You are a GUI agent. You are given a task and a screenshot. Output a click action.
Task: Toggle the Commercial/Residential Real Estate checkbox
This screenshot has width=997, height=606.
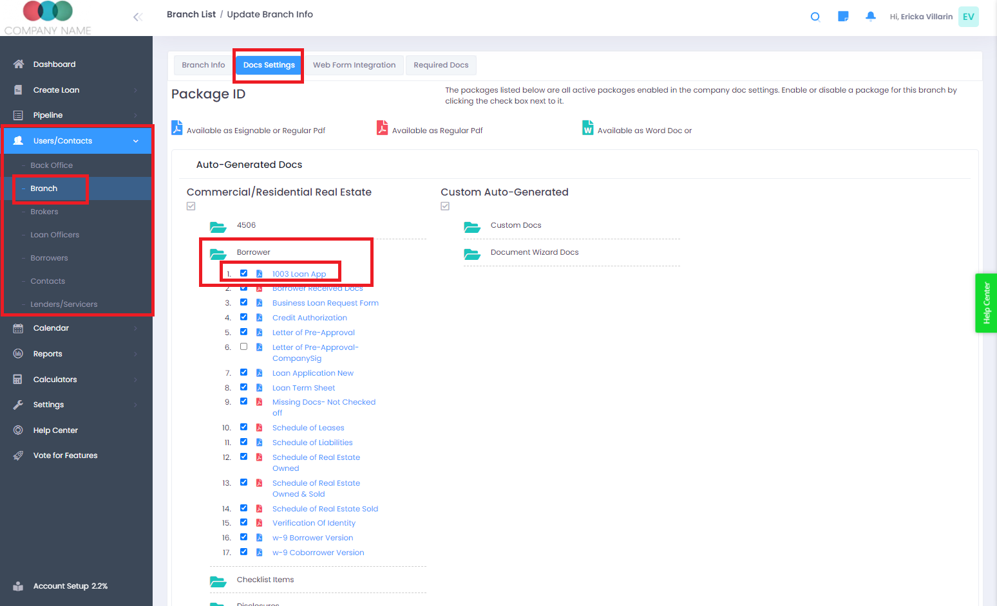click(191, 207)
